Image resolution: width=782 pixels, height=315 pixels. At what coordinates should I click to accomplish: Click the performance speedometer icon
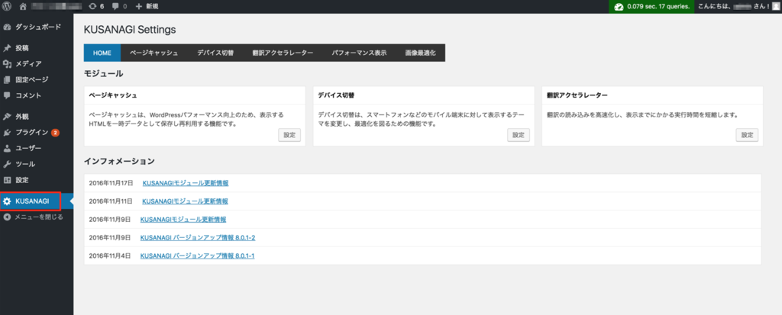click(619, 6)
